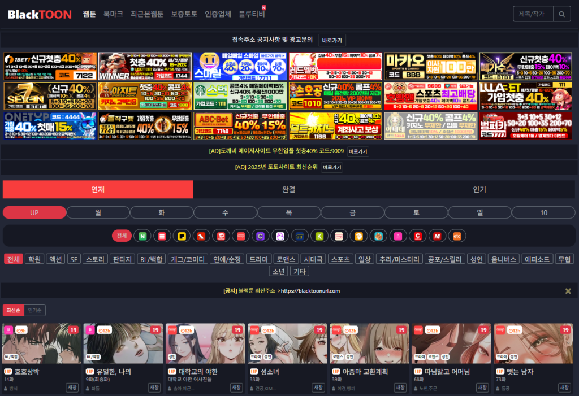Select the green K platform icon
Screen dimensions: 579x396
[319, 236]
